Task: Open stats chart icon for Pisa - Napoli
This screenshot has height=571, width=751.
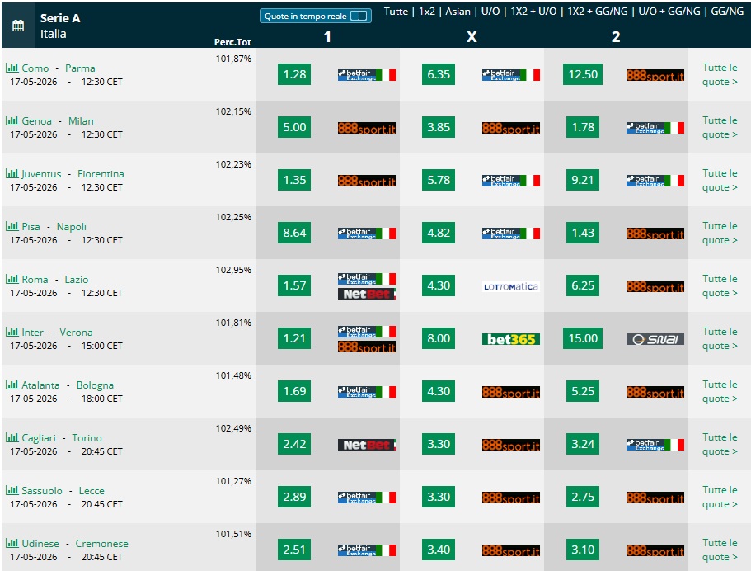Action: 12,226
